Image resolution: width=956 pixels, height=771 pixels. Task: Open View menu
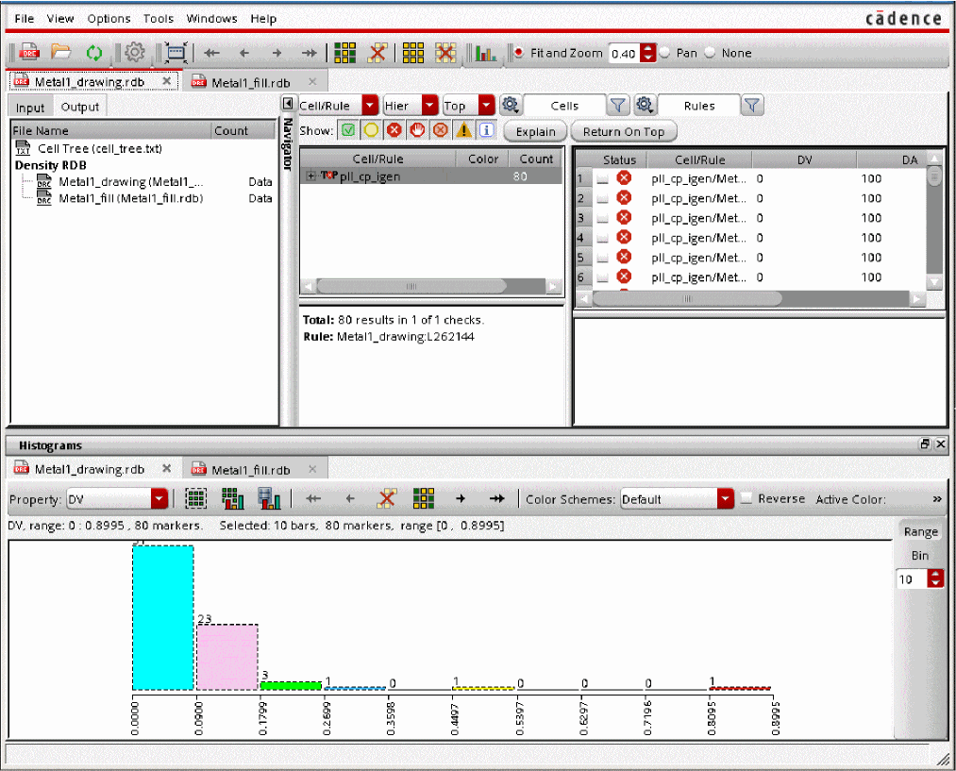pyautogui.click(x=60, y=18)
